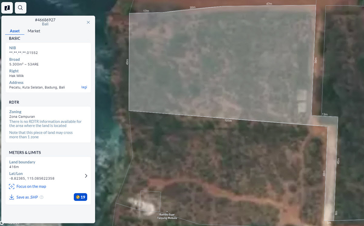Click the focus crosshair icon
The height and width of the screenshot is (226, 364).
point(12,187)
